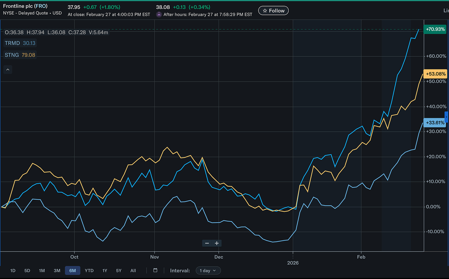
Task: Click the after hours moon icon
Action: (x=159, y=14)
